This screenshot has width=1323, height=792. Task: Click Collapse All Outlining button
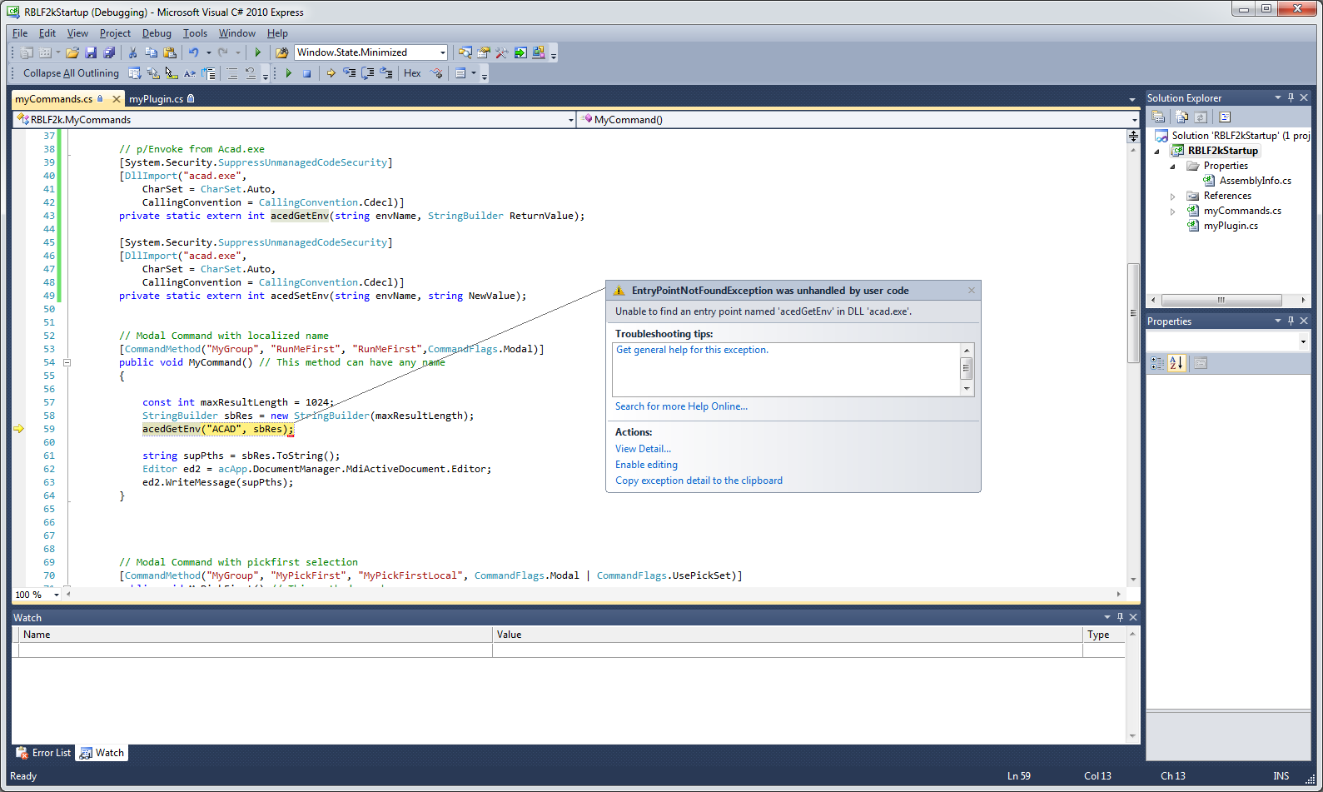(x=71, y=73)
